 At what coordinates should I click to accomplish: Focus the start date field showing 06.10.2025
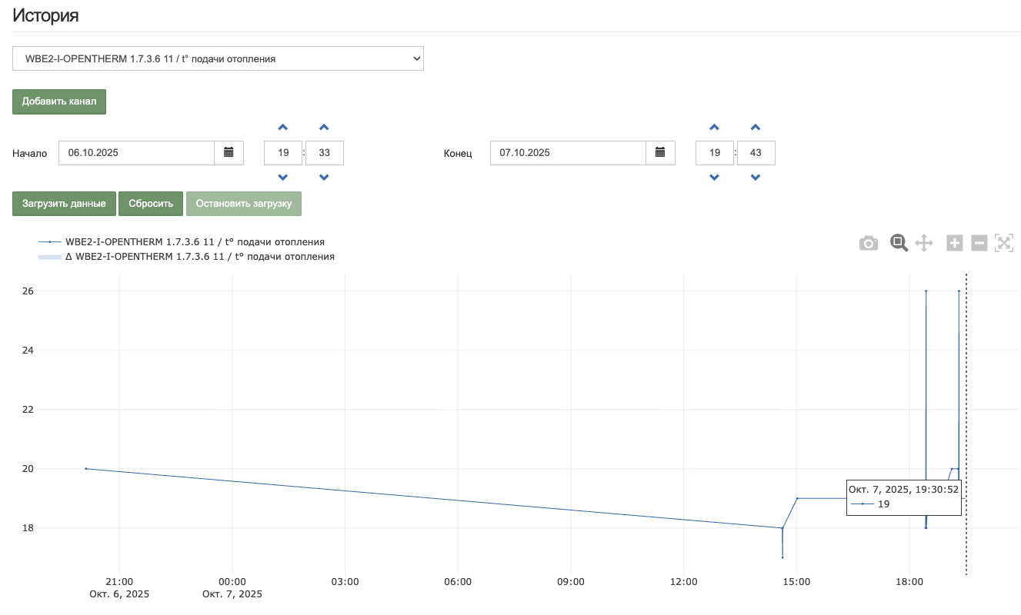pyautogui.click(x=136, y=153)
